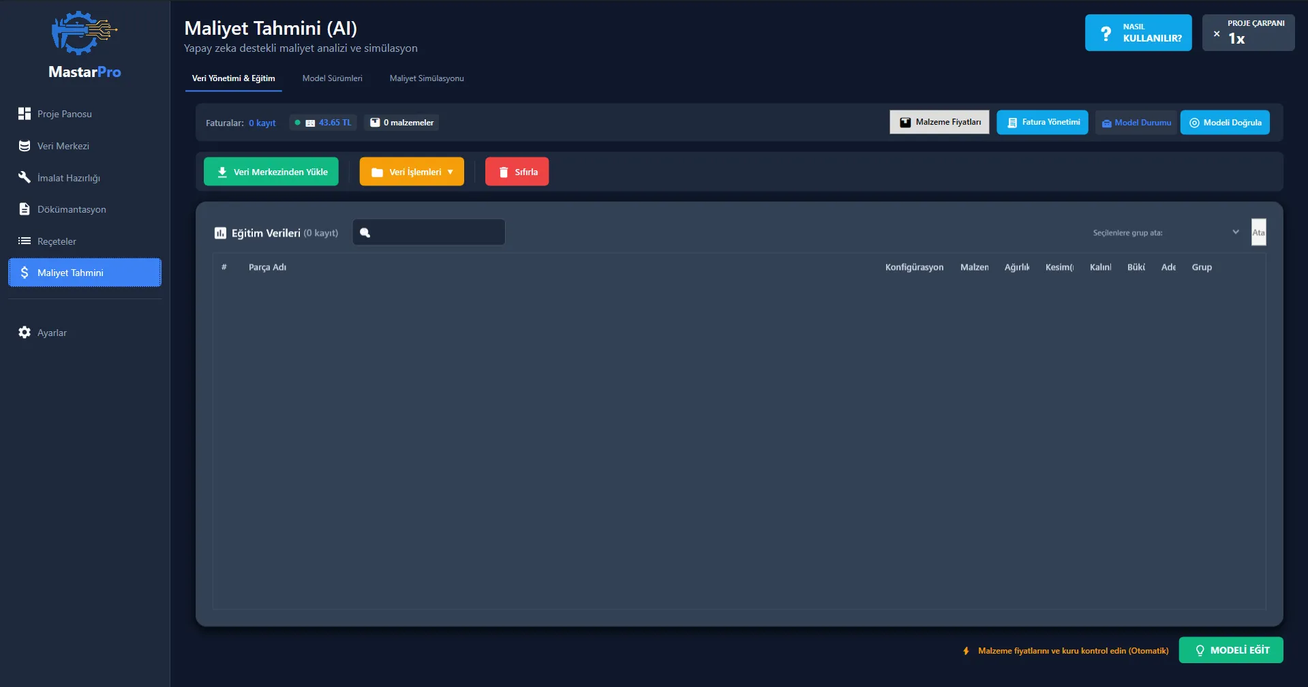The width and height of the screenshot is (1308, 687).
Task: Open Malzeme Fiyatları
Action: pyautogui.click(x=939, y=123)
